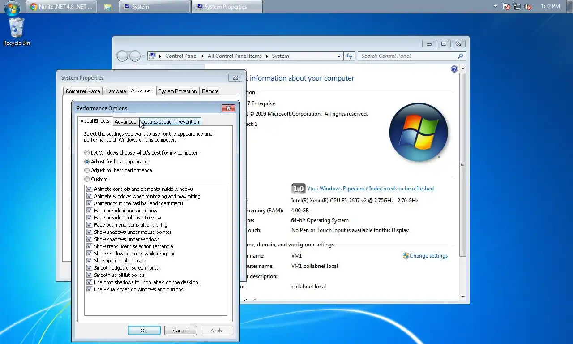Uncheck Slide open combo boxes

tap(90, 261)
